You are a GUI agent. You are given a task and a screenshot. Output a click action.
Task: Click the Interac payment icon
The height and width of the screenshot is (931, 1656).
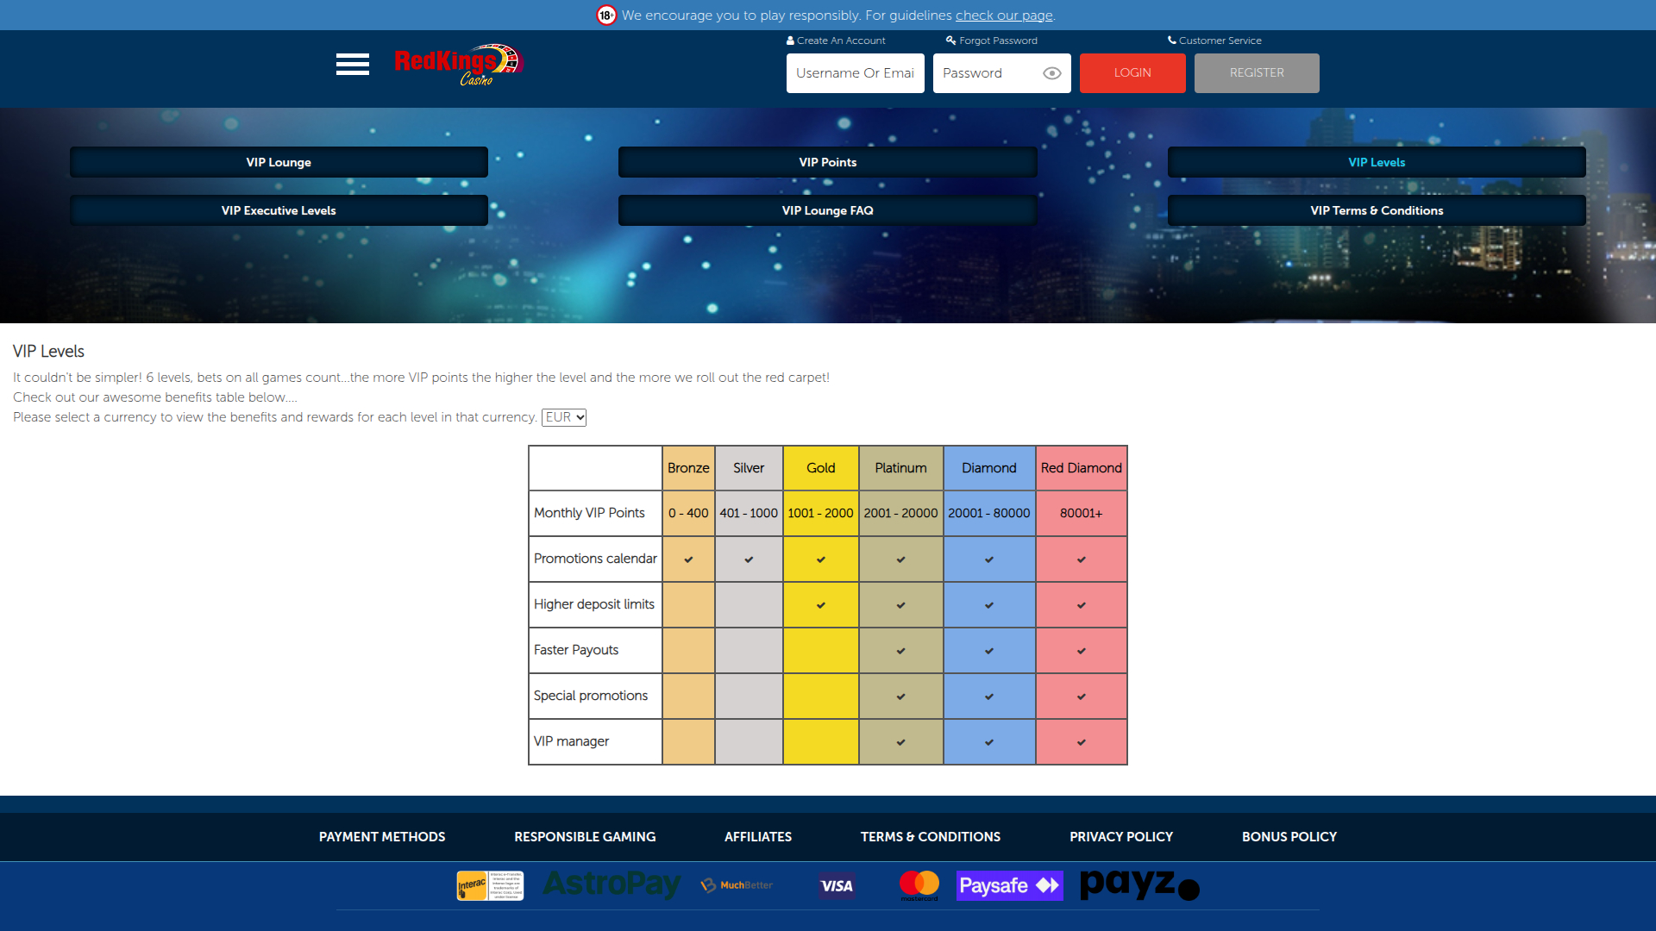pos(489,885)
